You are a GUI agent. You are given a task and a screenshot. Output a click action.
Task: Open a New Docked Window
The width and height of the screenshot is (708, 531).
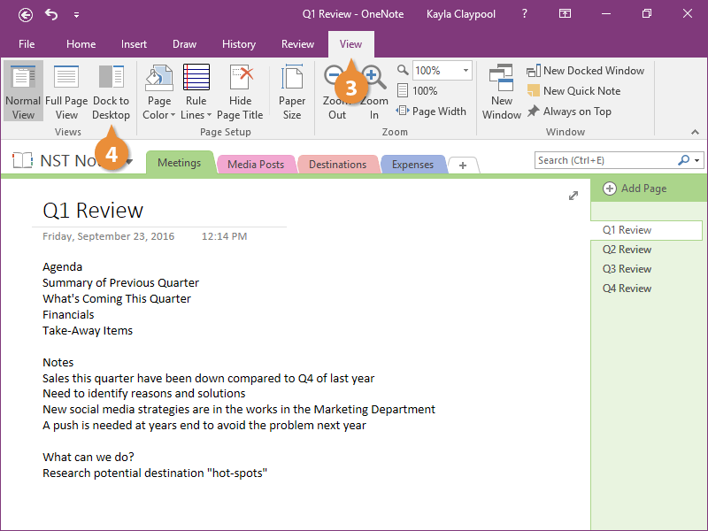(x=585, y=71)
